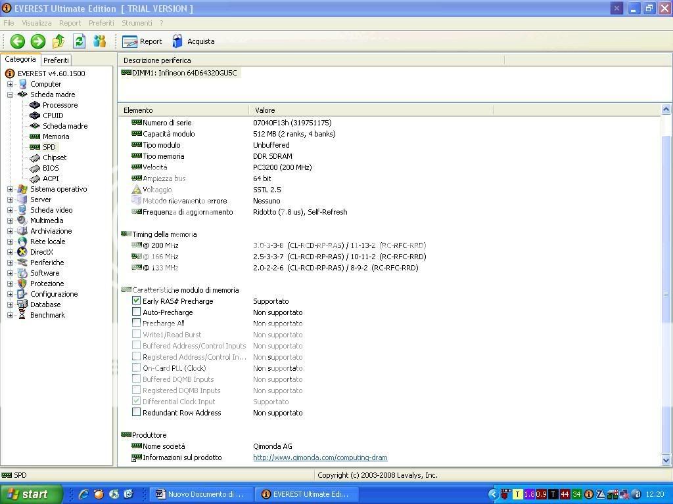
Task: Toggle On-Card PLL (Clock) checkbox
Action: pos(136,367)
